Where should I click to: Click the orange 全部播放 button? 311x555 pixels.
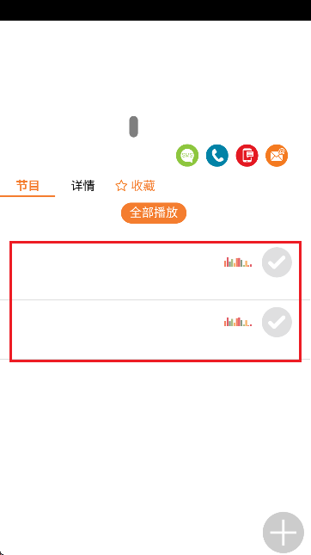pos(154,213)
